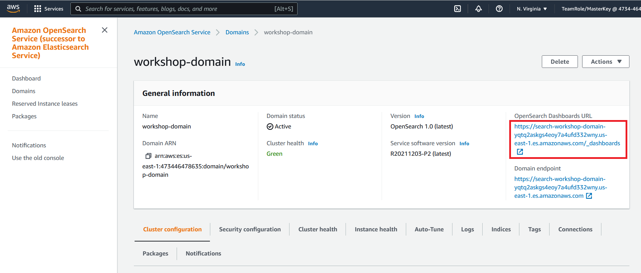Viewport: 641px width, 273px height.
Task: Click the search services input field
Action: pos(184,9)
